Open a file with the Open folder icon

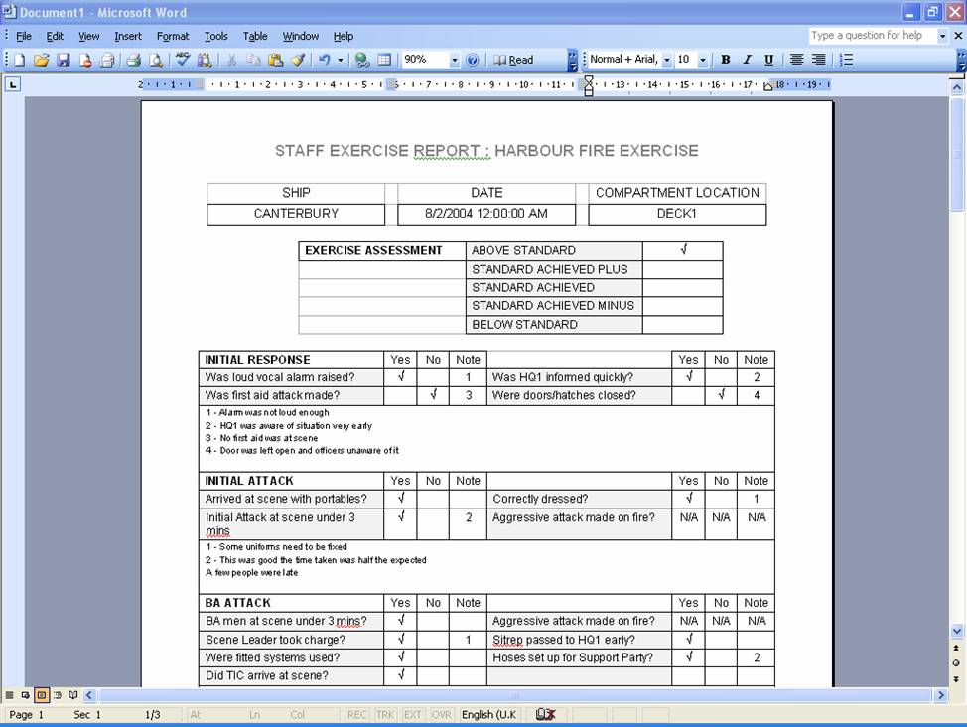coord(41,60)
